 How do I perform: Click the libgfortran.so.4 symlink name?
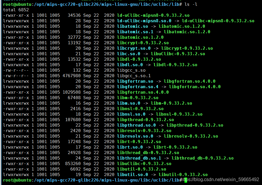[138, 87]
